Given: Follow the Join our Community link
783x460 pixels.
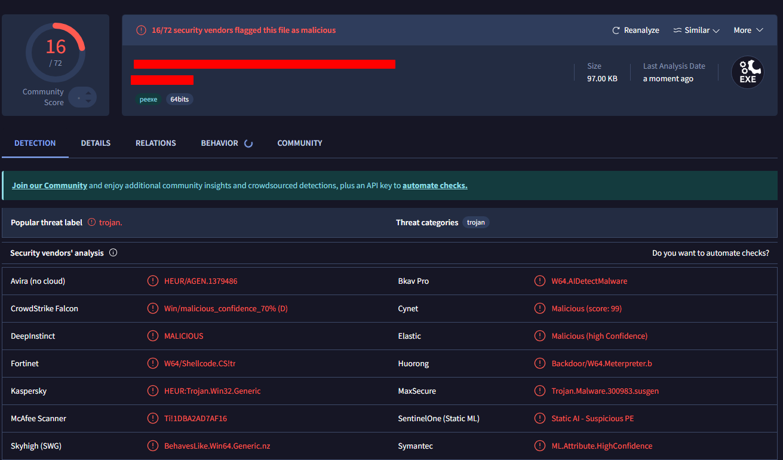Looking at the screenshot, I should click(50, 186).
